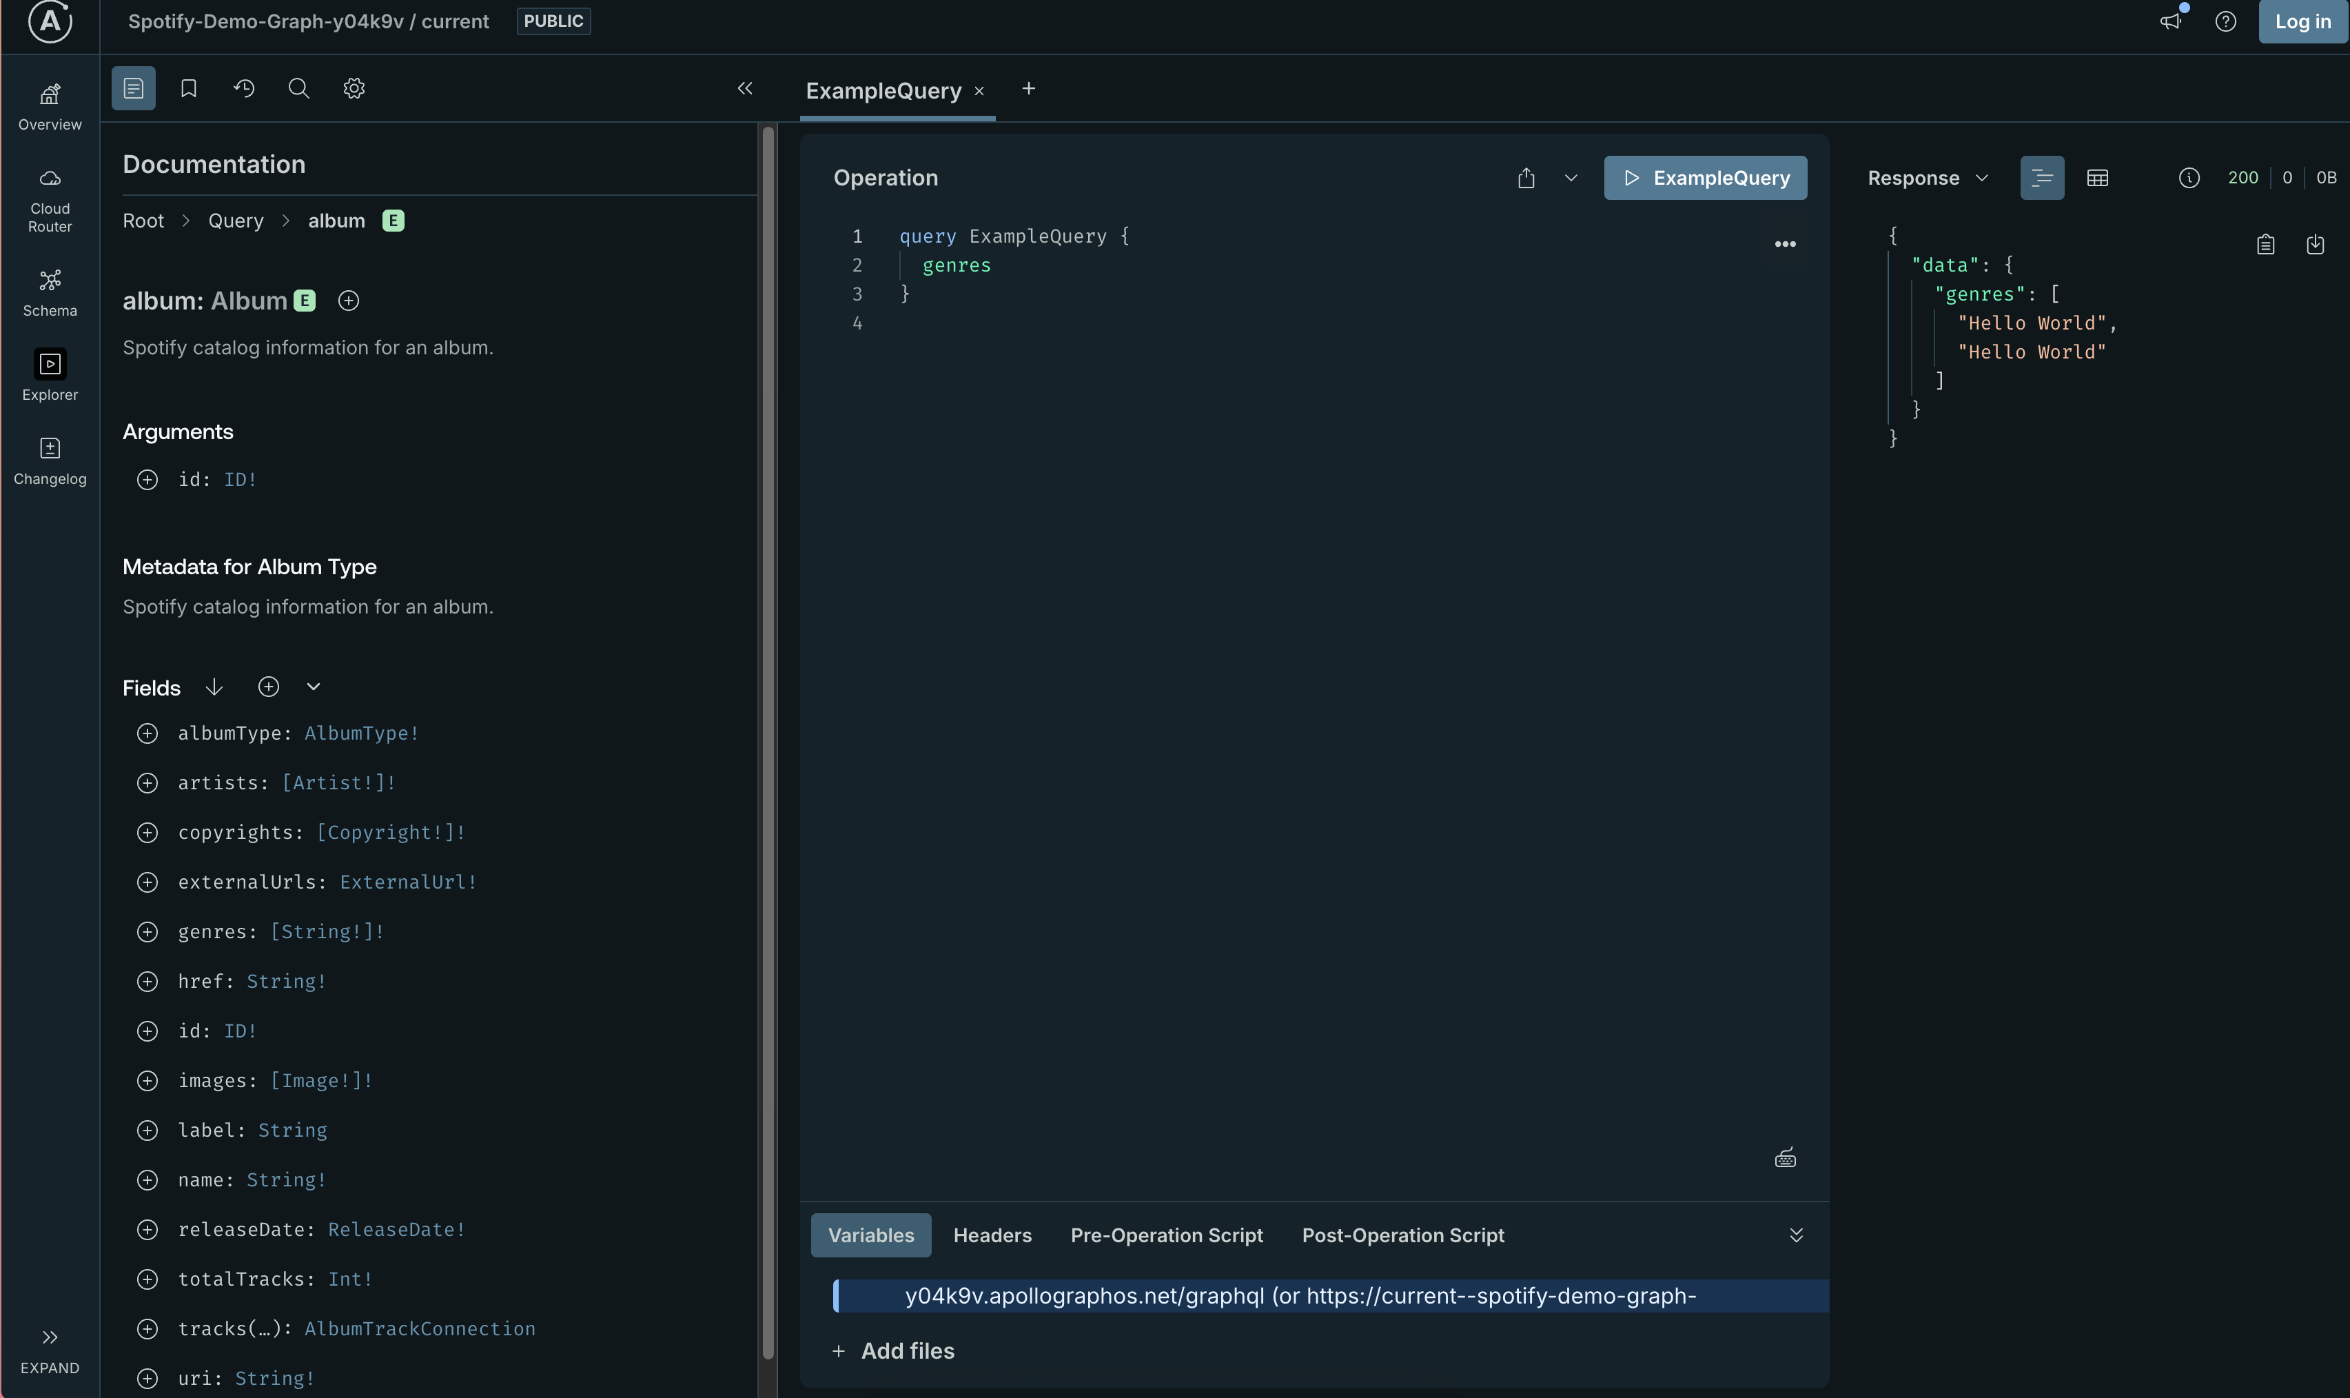Add the tracks(…) field
This screenshot has width=2350, height=1398.
tap(147, 1328)
